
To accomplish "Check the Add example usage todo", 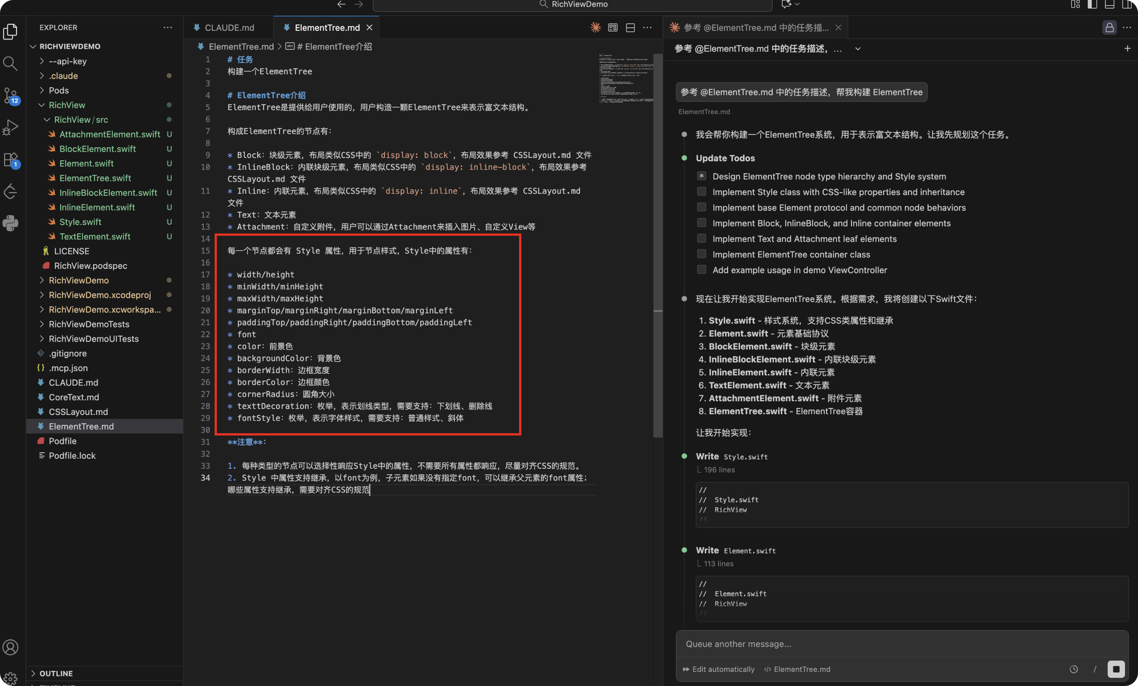I will 701,270.
